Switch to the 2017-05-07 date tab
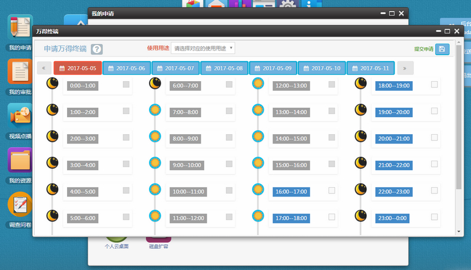This screenshot has height=270, width=471. tap(175, 68)
